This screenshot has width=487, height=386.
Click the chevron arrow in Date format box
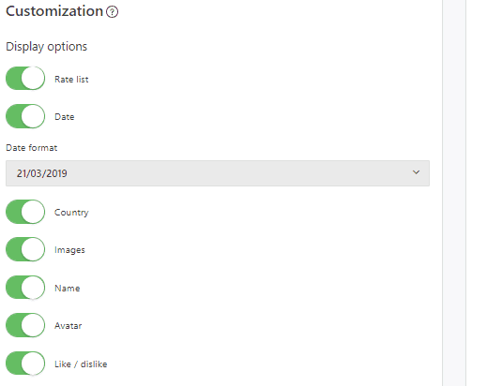416,172
